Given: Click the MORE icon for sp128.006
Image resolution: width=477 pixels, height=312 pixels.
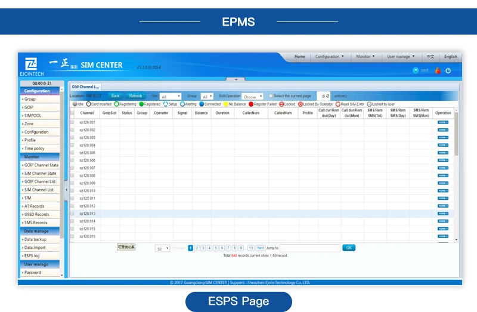Looking at the screenshot, I should click(x=443, y=160).
